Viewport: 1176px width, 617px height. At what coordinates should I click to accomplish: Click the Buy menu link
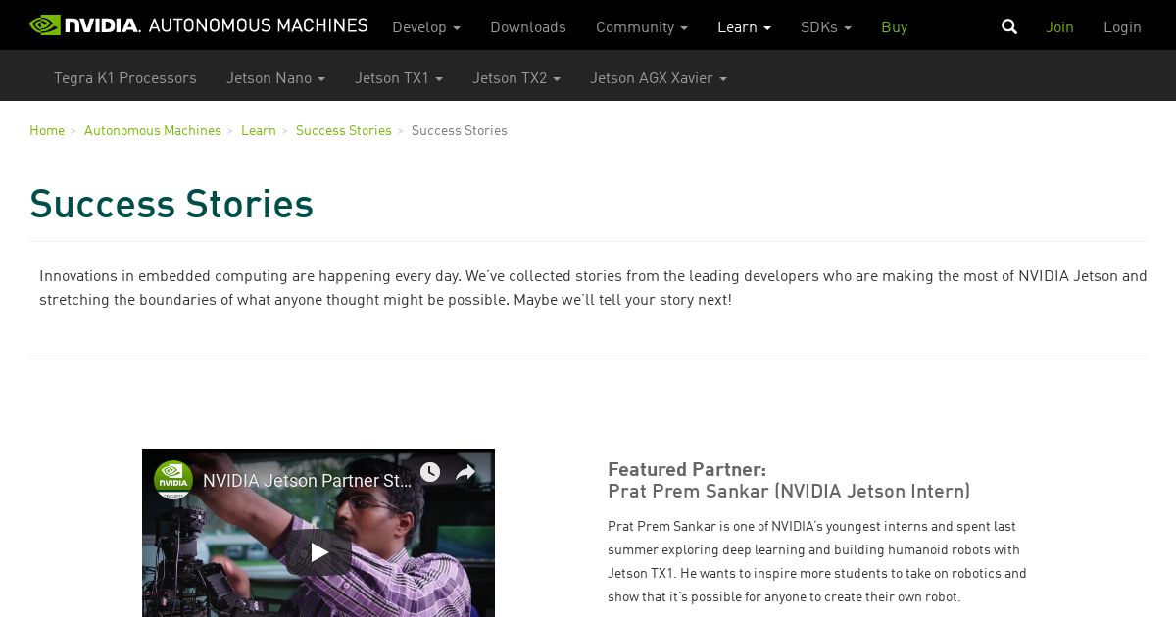(x=894, y=27)
